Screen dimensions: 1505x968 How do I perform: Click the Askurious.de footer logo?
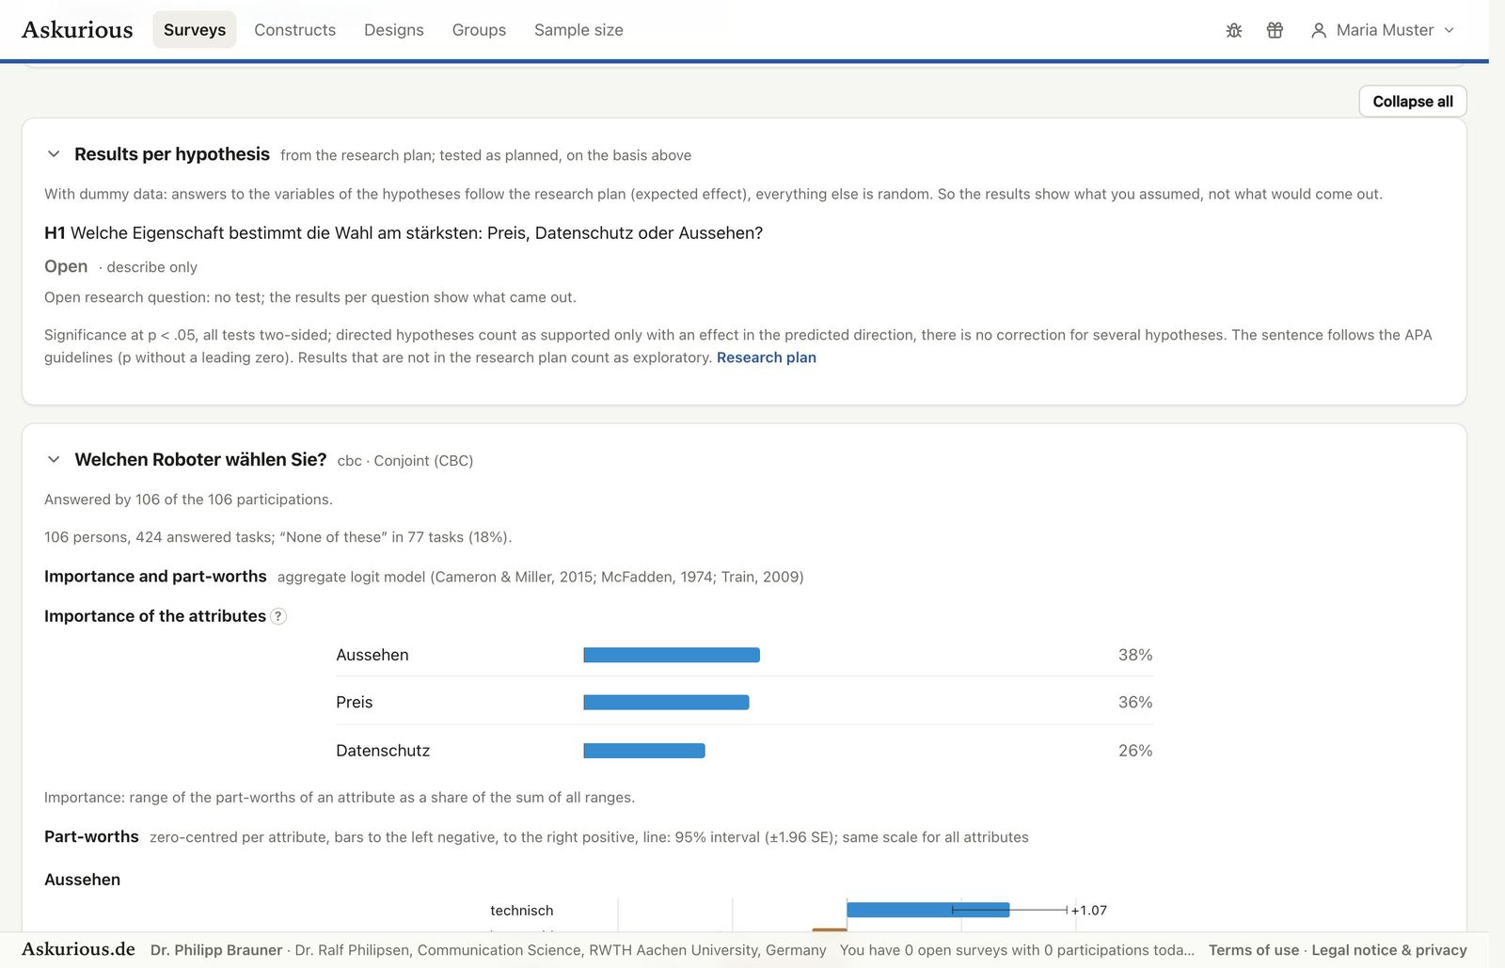(x=78, y=949)
